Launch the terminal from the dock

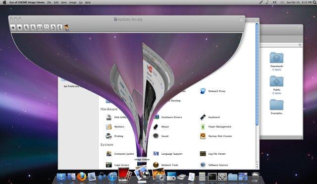tap(212, 177)
